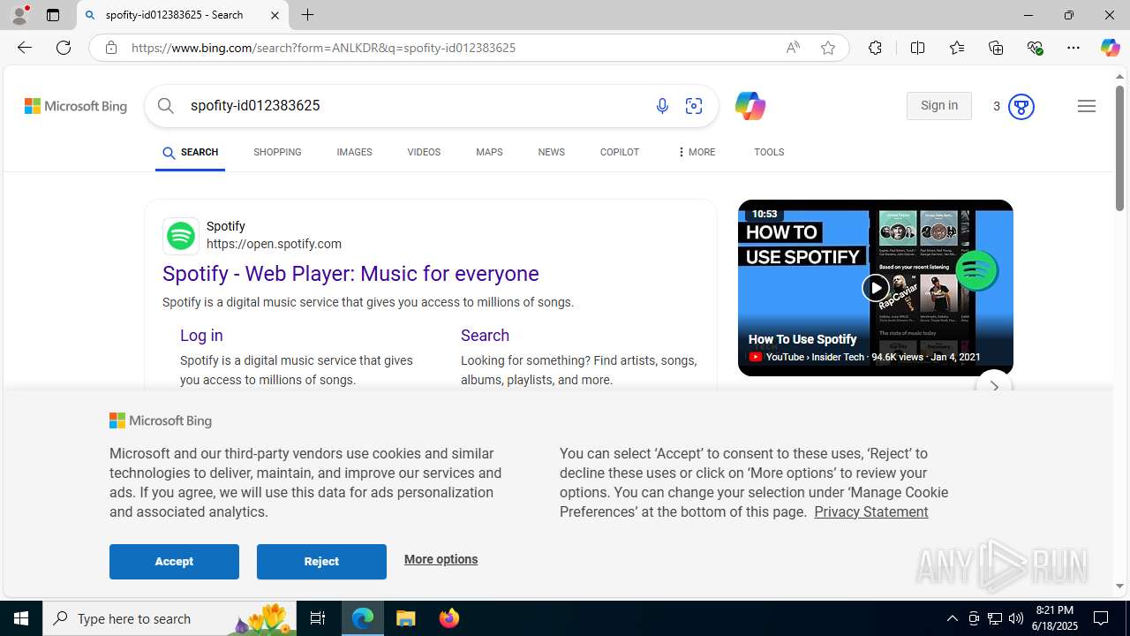This screenshot has width=1130, height=636.
Task: View site information lock icon
Action: coord(110,48)
